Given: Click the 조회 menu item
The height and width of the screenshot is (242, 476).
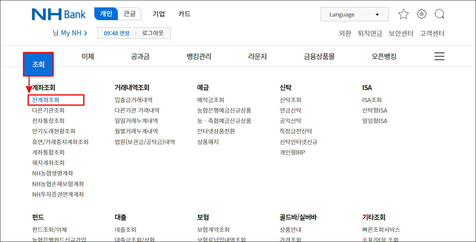Looking at the screenshot, I should (38, 64).
